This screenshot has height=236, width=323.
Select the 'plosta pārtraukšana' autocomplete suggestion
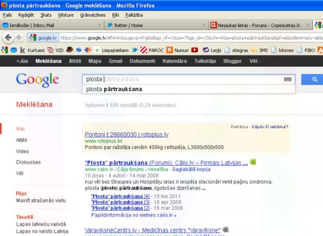pyautogui.click(x=114, y=89)
